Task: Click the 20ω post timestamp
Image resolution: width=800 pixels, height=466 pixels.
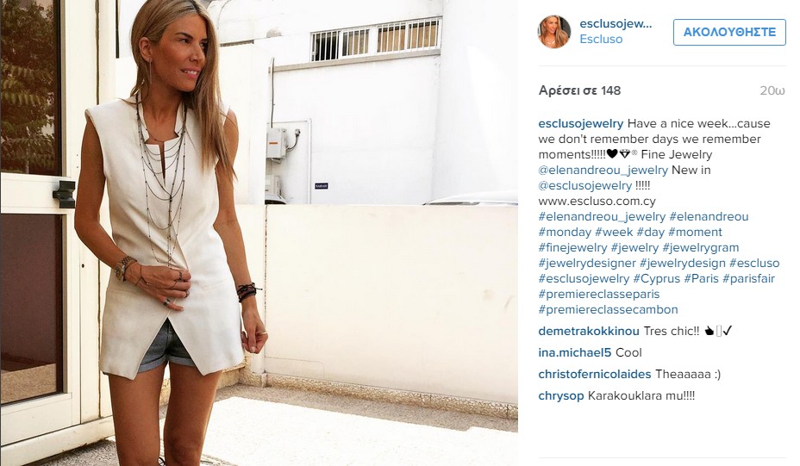Action: tap(772, 90)
